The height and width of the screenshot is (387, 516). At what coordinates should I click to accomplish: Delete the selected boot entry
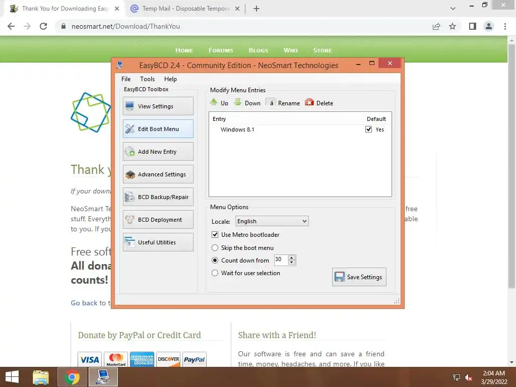(x=319, y=103)
